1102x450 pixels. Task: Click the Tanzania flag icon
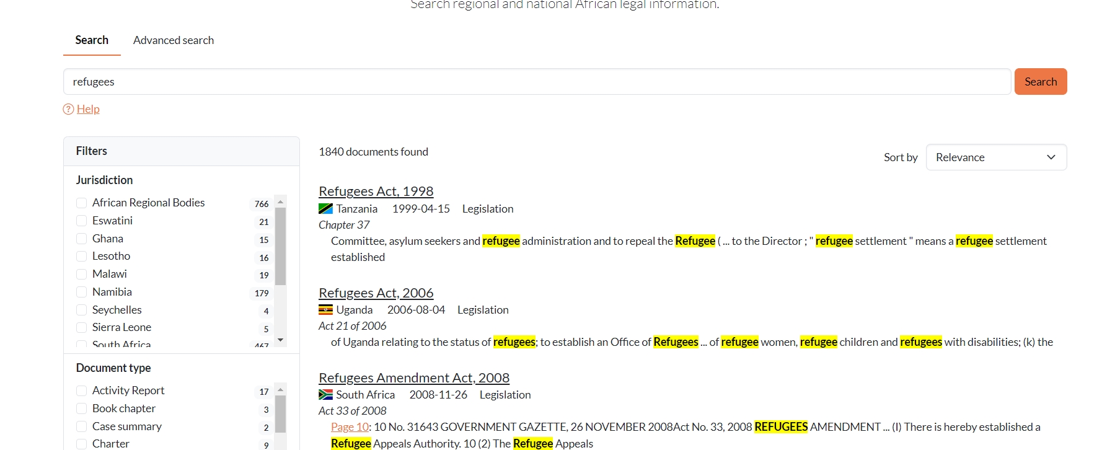point(325,209)
